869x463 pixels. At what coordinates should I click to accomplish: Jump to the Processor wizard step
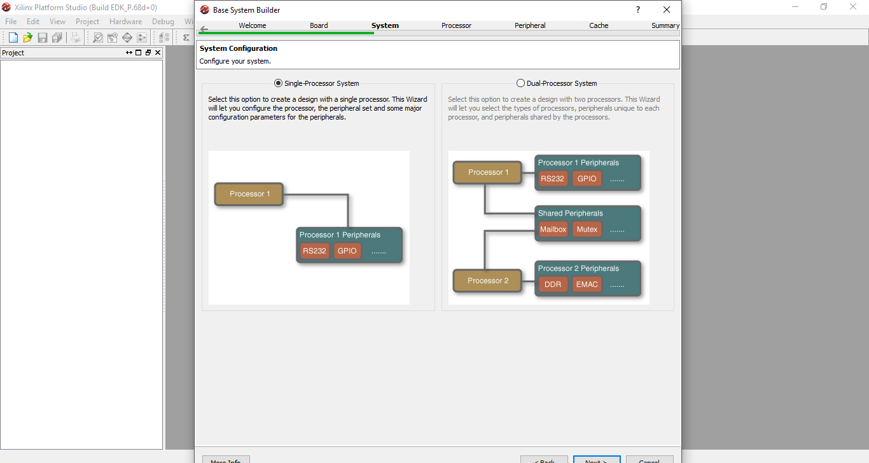coord(456,25)
